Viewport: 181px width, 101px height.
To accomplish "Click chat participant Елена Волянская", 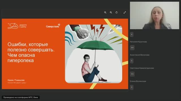I will click(138, 81).
